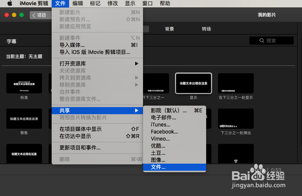302x196 pixels.
Task: Open the 修改 menu
Action: click(x=113, y=3)
